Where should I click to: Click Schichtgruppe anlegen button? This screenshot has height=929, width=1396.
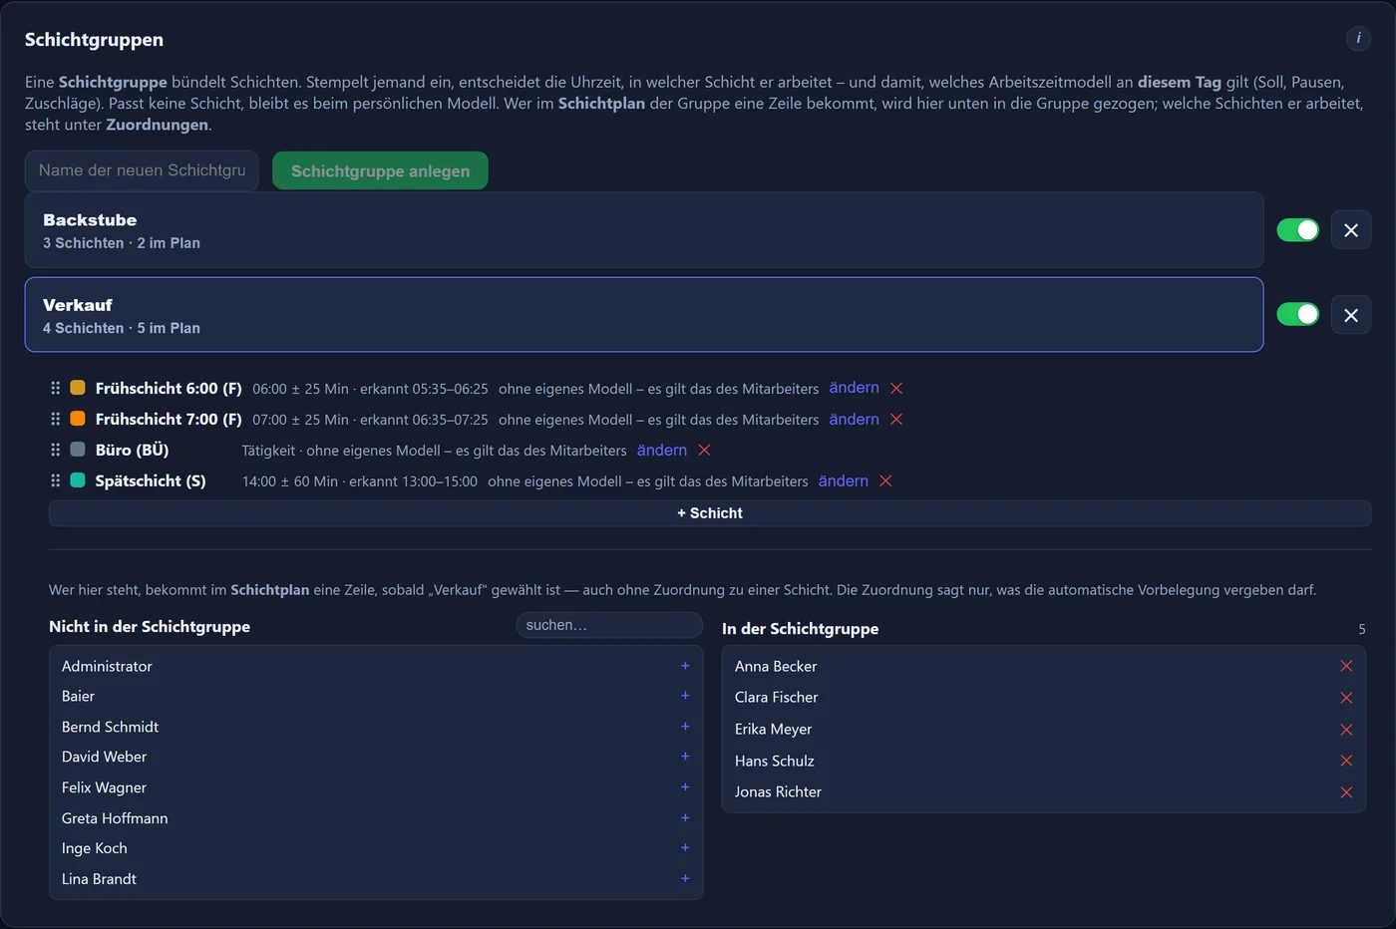[380, 170]
